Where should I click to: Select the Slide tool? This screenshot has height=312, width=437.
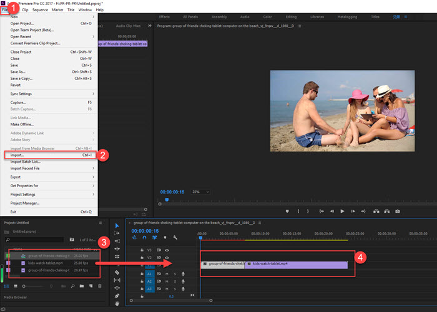117,288
